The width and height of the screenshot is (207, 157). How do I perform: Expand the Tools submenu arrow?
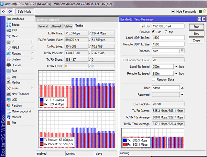(32, 88)
